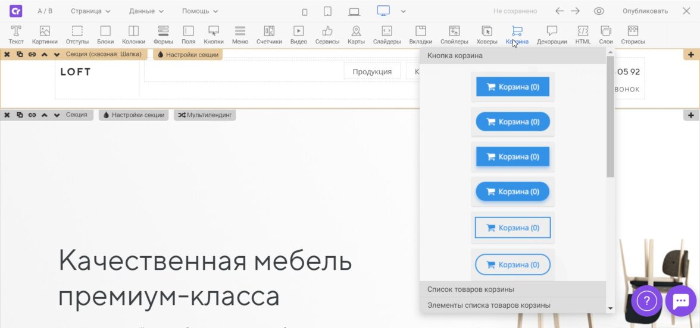
Task: Click the Опубликовать button
Action: [645, 11]
